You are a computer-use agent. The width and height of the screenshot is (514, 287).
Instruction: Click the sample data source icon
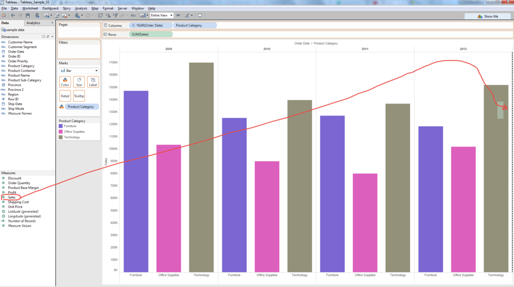tap(4, 30)
